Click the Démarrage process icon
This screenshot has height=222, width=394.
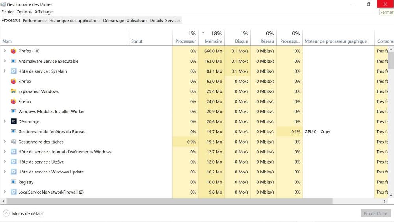coord(13,121)
